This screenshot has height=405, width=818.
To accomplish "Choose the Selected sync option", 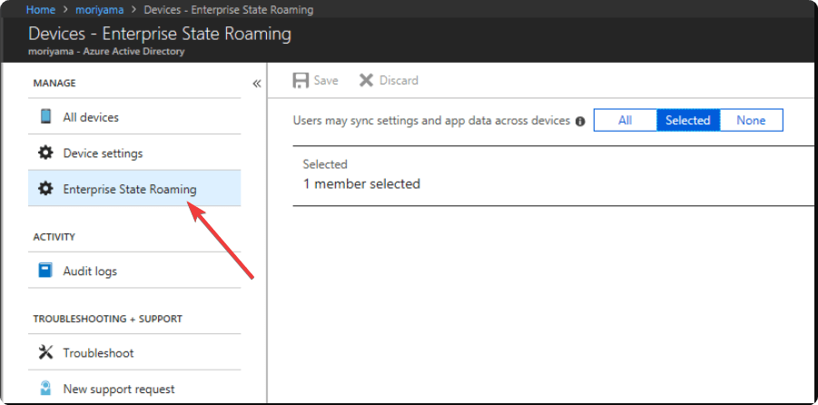I will (688, 120).
